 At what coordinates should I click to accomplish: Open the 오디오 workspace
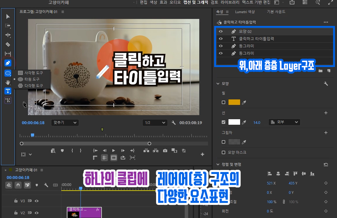[175, 2]
